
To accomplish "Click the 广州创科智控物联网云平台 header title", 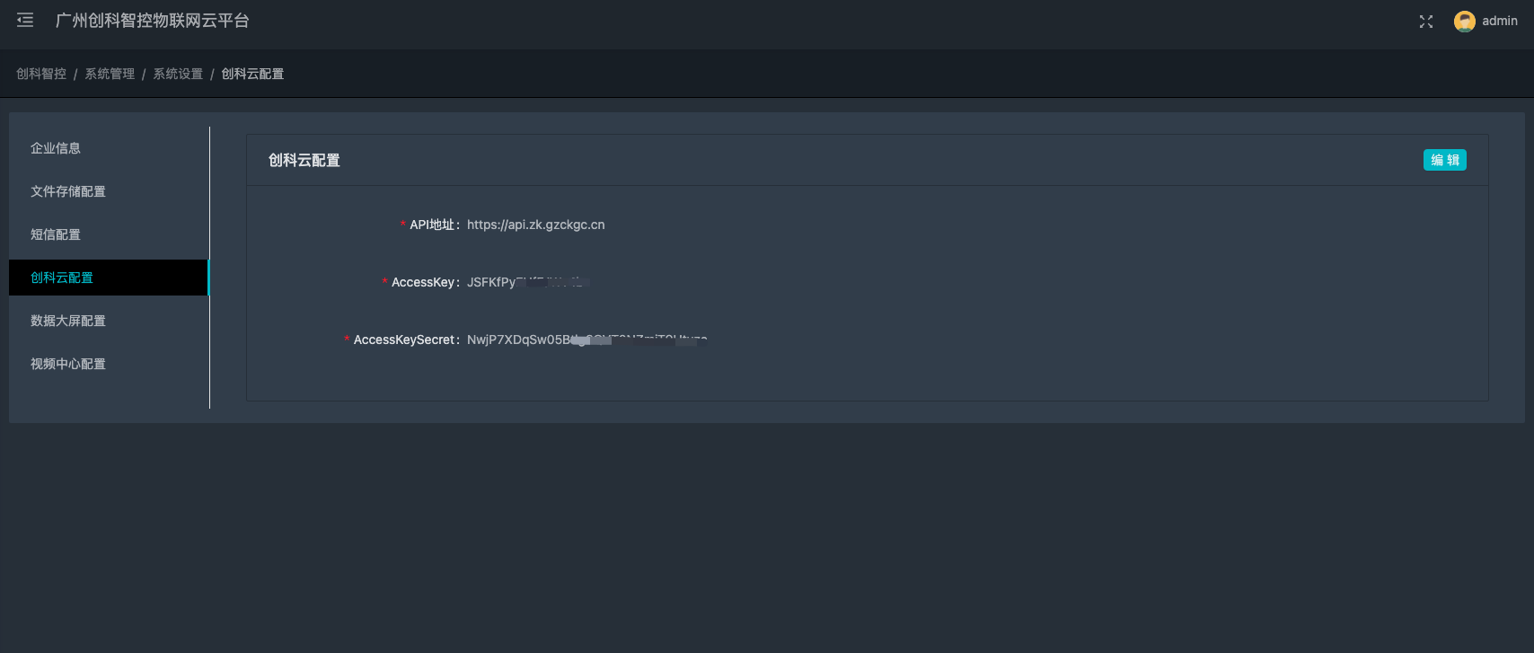I will pyautogui.click(x=152, y=21).
